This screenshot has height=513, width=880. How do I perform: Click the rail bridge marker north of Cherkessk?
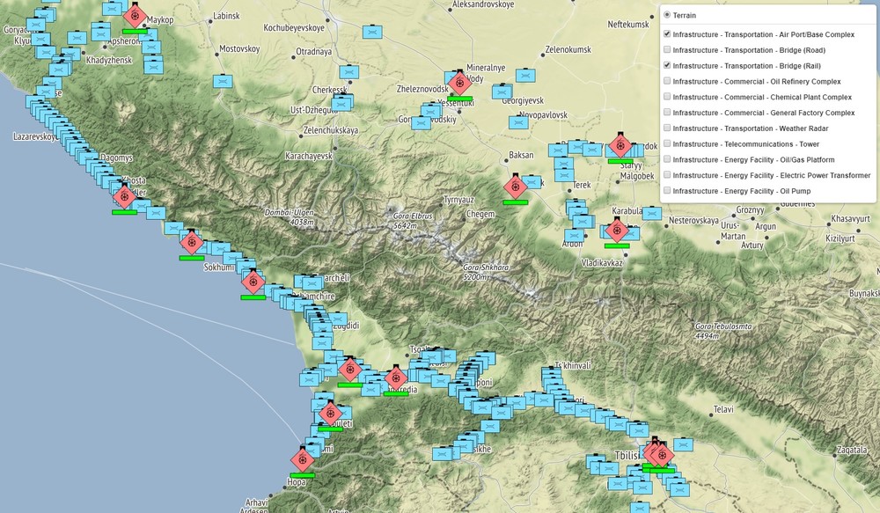(348, 72)
